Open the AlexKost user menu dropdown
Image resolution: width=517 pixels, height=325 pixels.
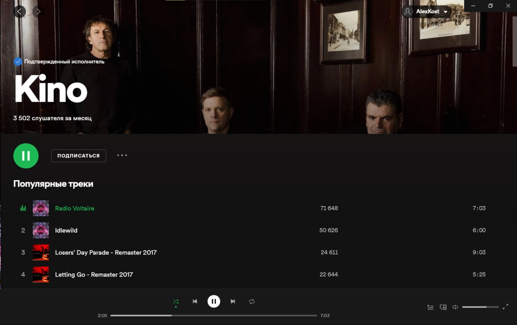[x=427, y=11]
